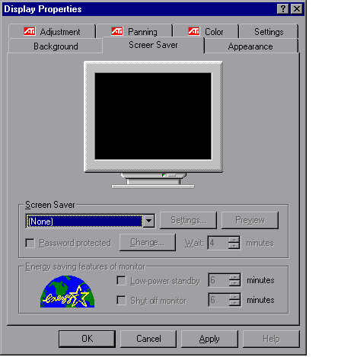This screenshot has width=357, height=357.
Task: Decrease Shut off monitor minutes
Action: [234, 303]
